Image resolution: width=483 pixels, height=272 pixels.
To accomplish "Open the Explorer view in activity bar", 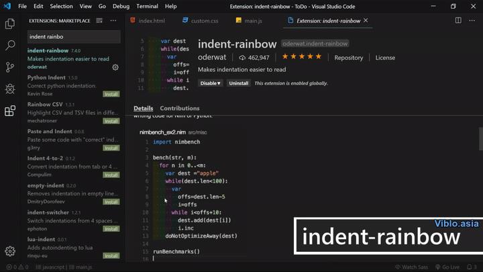I will [x=10, y=24].
